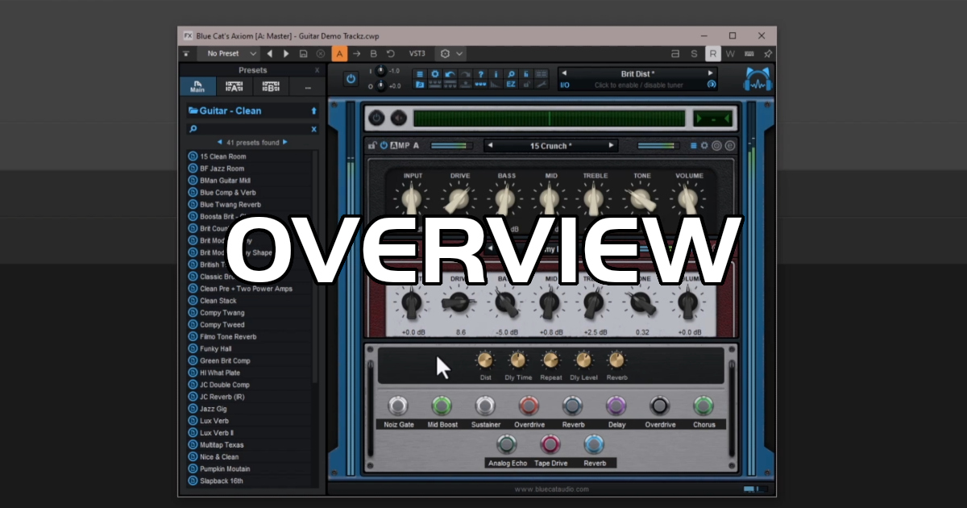
Task: Select the B comparison slot
Action: click(373, 54)
